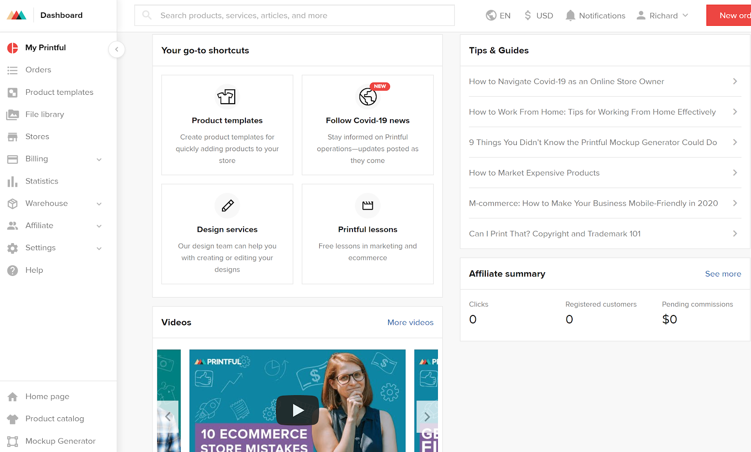751x452 pixels.
Task: Show the previous video in carousel
Action: 168,416
